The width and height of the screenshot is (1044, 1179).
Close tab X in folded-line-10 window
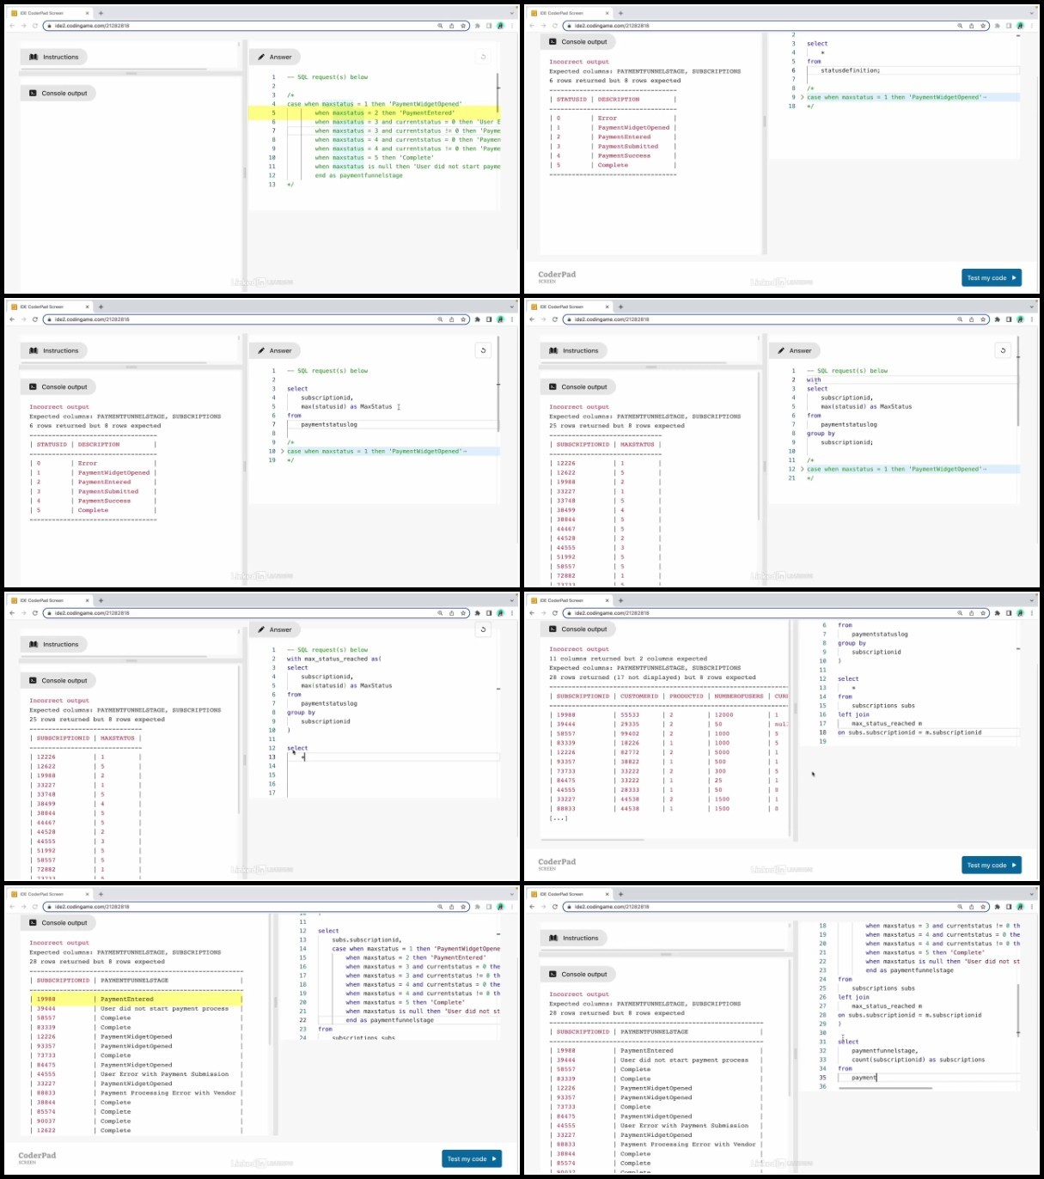89,307
